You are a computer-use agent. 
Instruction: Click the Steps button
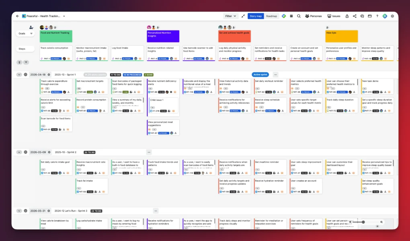(x=25, y=49)
